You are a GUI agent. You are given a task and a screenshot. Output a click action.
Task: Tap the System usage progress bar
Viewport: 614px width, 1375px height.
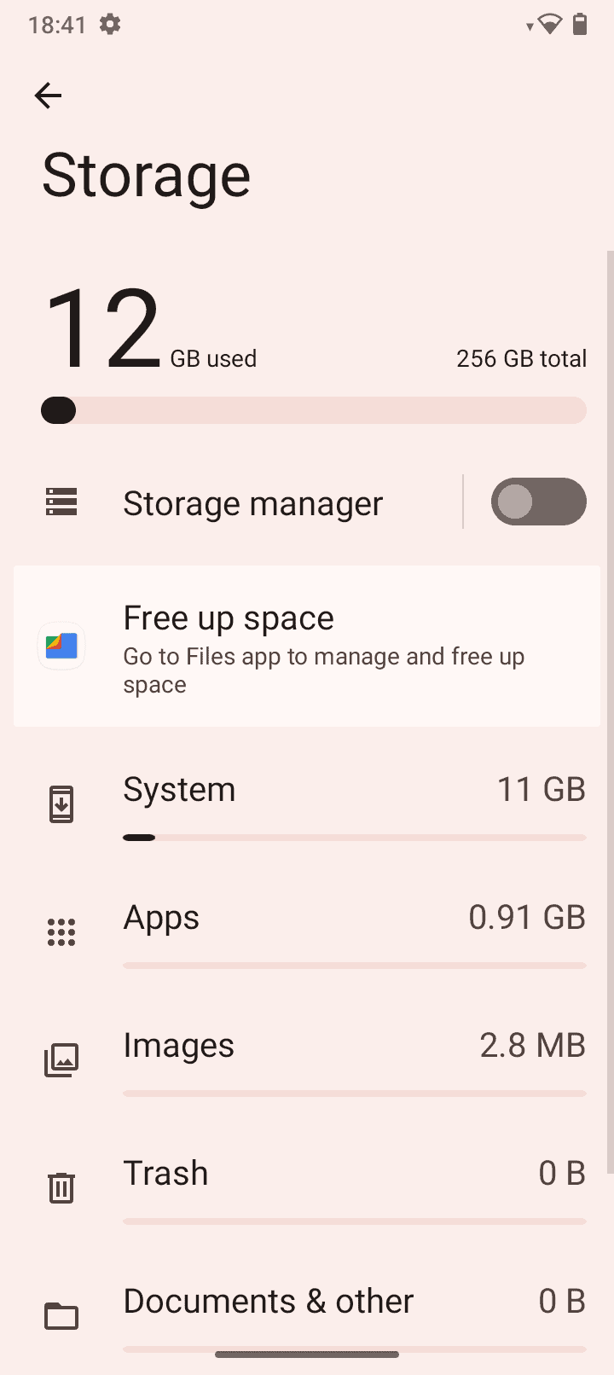point(354,838)
